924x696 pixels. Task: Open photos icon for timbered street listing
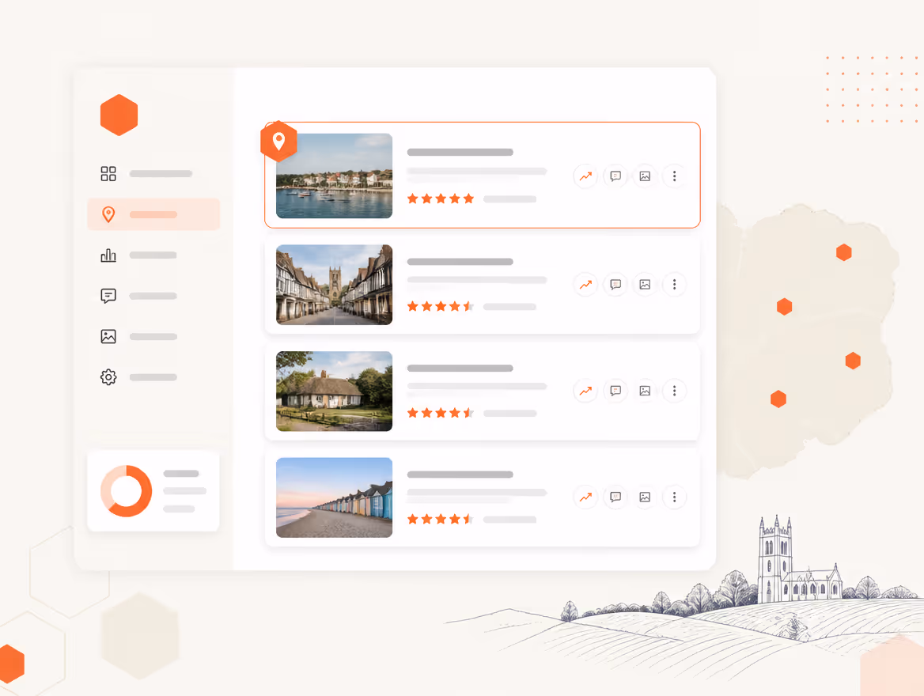[645, 285]
